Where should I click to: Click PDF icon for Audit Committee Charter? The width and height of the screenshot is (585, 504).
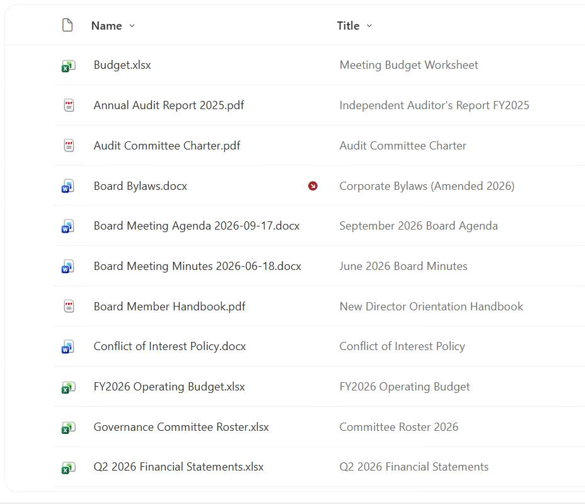[x=69, y=146]
